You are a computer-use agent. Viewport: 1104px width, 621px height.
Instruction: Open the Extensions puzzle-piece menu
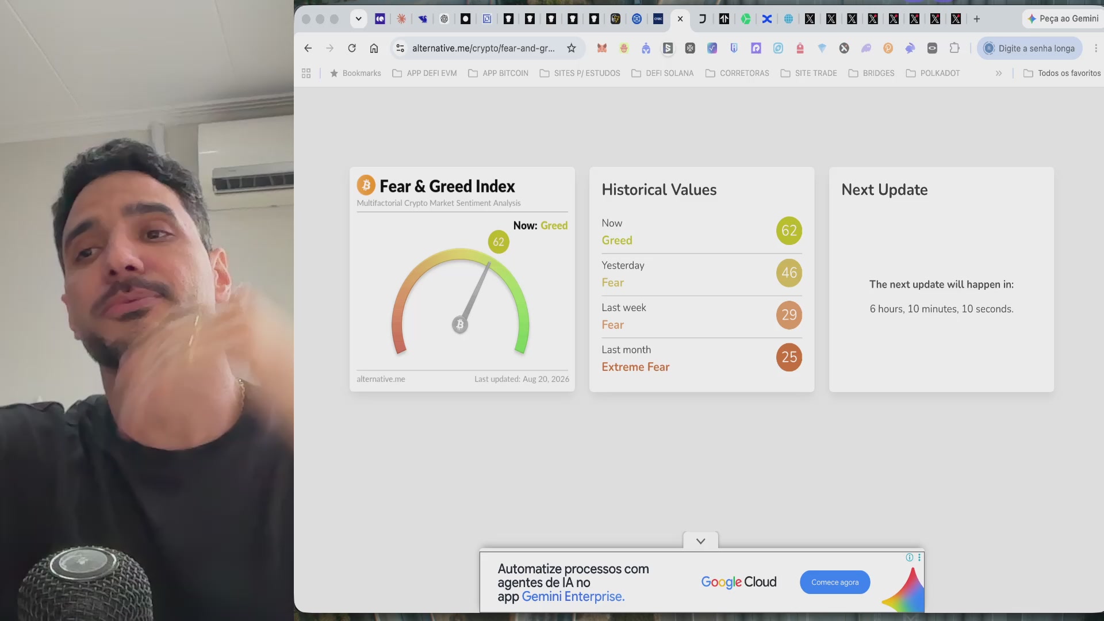pyautogui.click(x=954, y=48)
